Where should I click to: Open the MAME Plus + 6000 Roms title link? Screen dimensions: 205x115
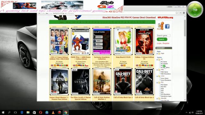(80, 58)
